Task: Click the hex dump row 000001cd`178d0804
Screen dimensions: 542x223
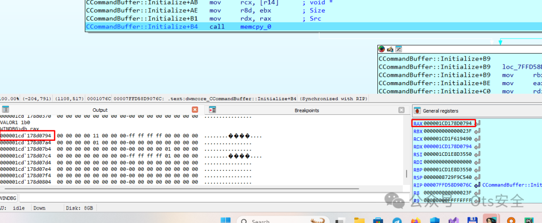Action: pyautogui.click(x=126, y=182)
